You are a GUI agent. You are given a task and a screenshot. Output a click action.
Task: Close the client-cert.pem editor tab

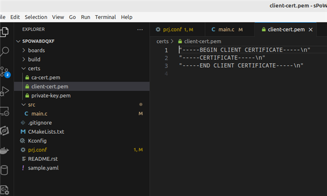311,30
